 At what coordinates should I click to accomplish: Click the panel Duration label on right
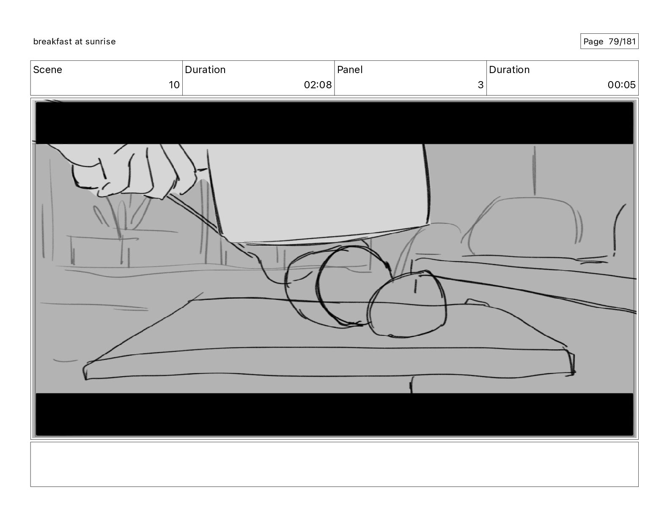click(509, 70)
